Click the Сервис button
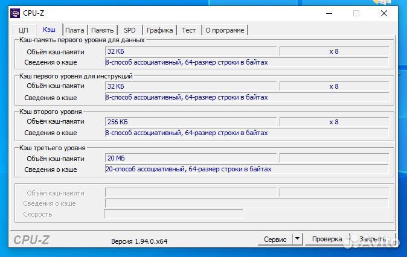 pyautogui.click(x=275, y=239)
